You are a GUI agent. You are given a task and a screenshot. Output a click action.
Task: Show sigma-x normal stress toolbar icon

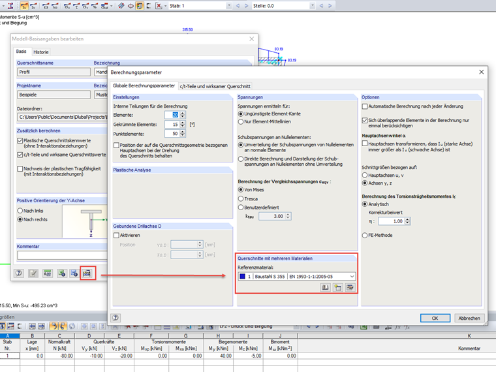tap(67, 6)
